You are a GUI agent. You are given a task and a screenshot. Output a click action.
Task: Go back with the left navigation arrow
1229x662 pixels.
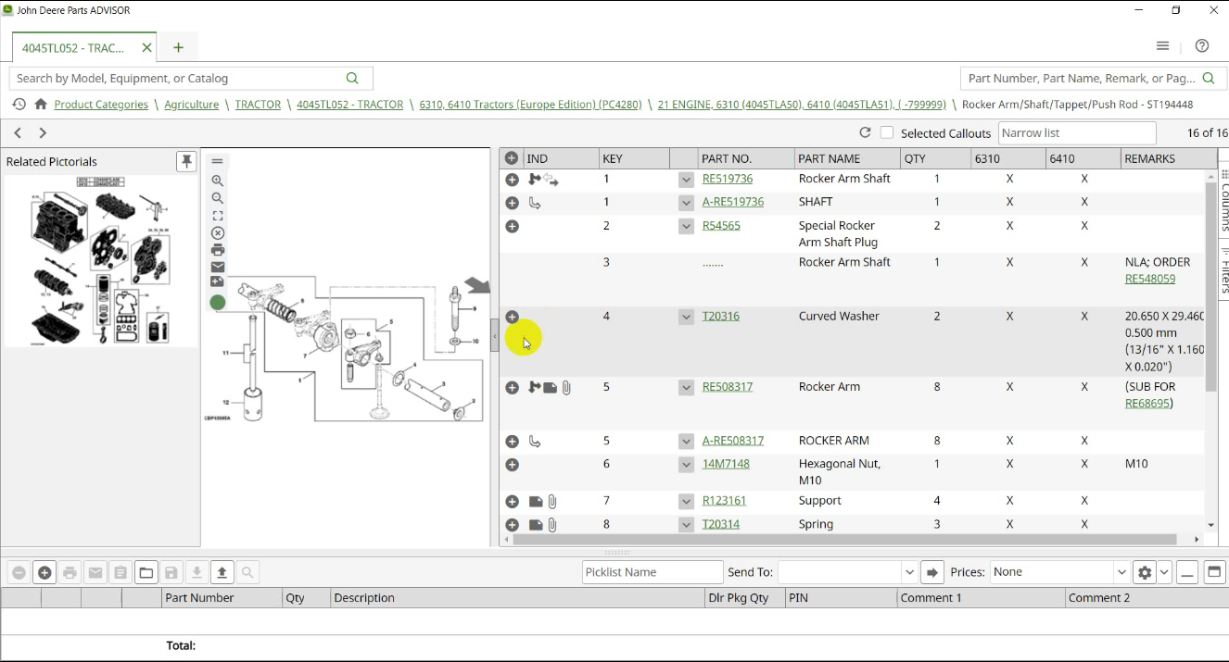[x=18, y=133]
